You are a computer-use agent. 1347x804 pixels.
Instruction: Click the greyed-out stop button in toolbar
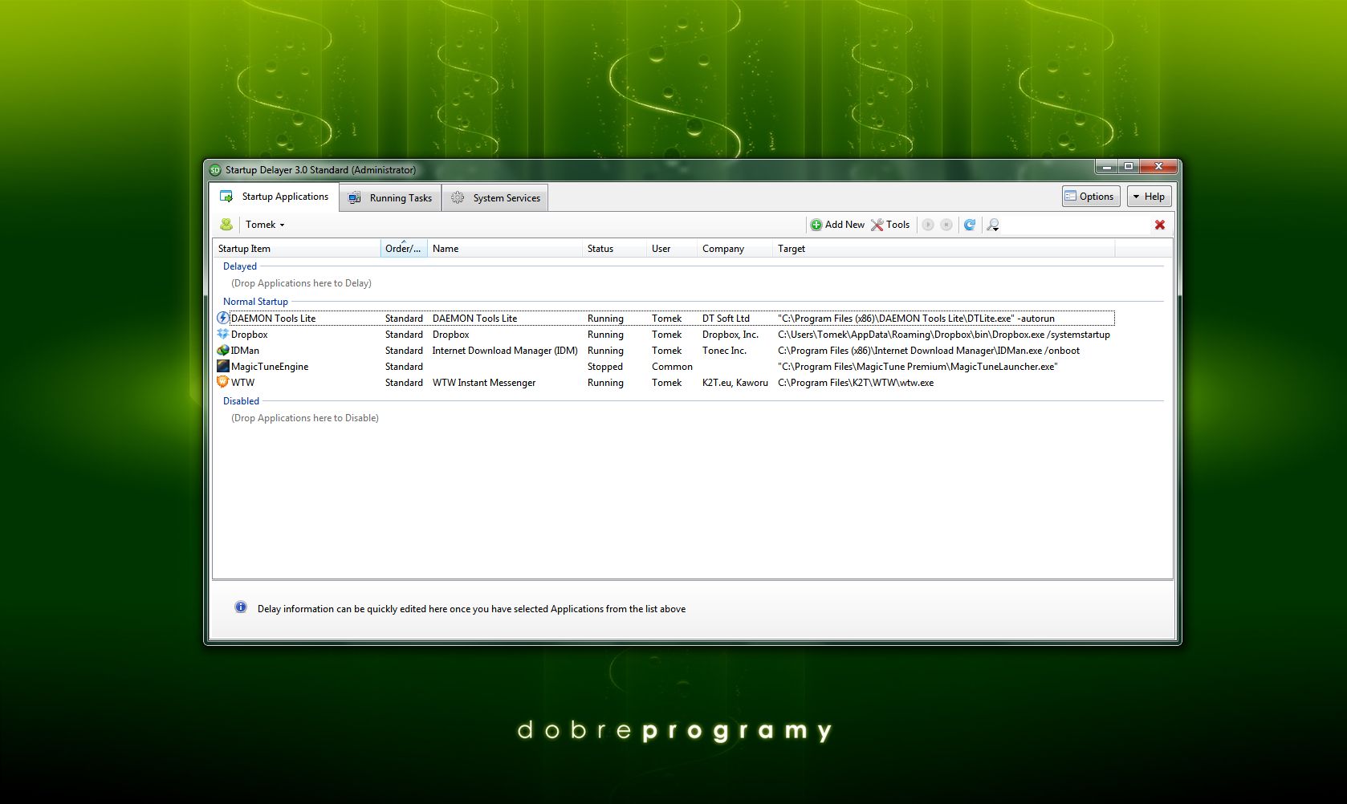click(946, 225)
